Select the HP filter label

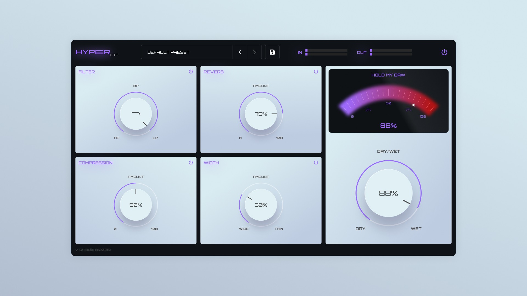click(x=117, y=138)
